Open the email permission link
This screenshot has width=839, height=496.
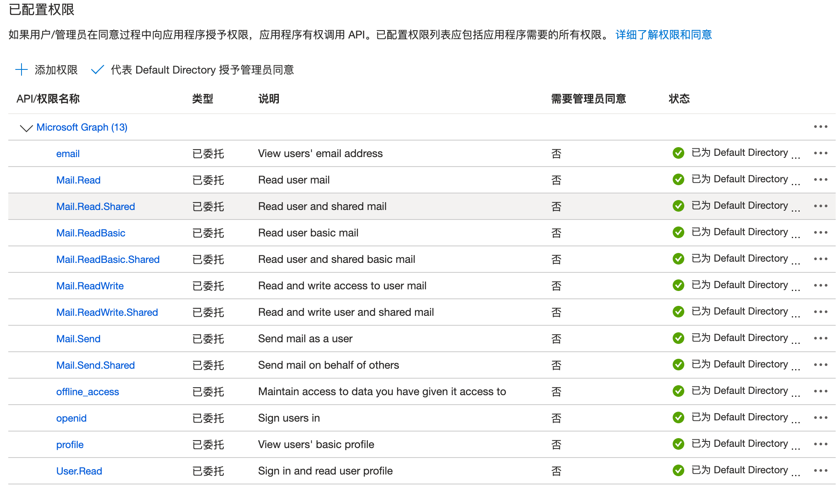click(68, 154)
